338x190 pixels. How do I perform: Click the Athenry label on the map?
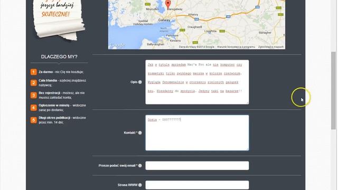(x=193, y=14)
